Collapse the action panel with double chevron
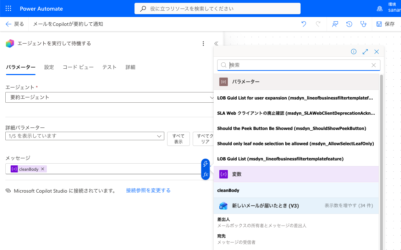The image size is (401, 250). (216, 44)
